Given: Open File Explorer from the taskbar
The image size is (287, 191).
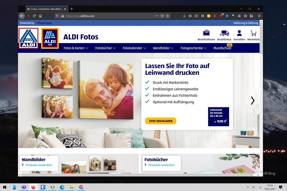Looking at the screenshot, I should (x=71, y=187).
